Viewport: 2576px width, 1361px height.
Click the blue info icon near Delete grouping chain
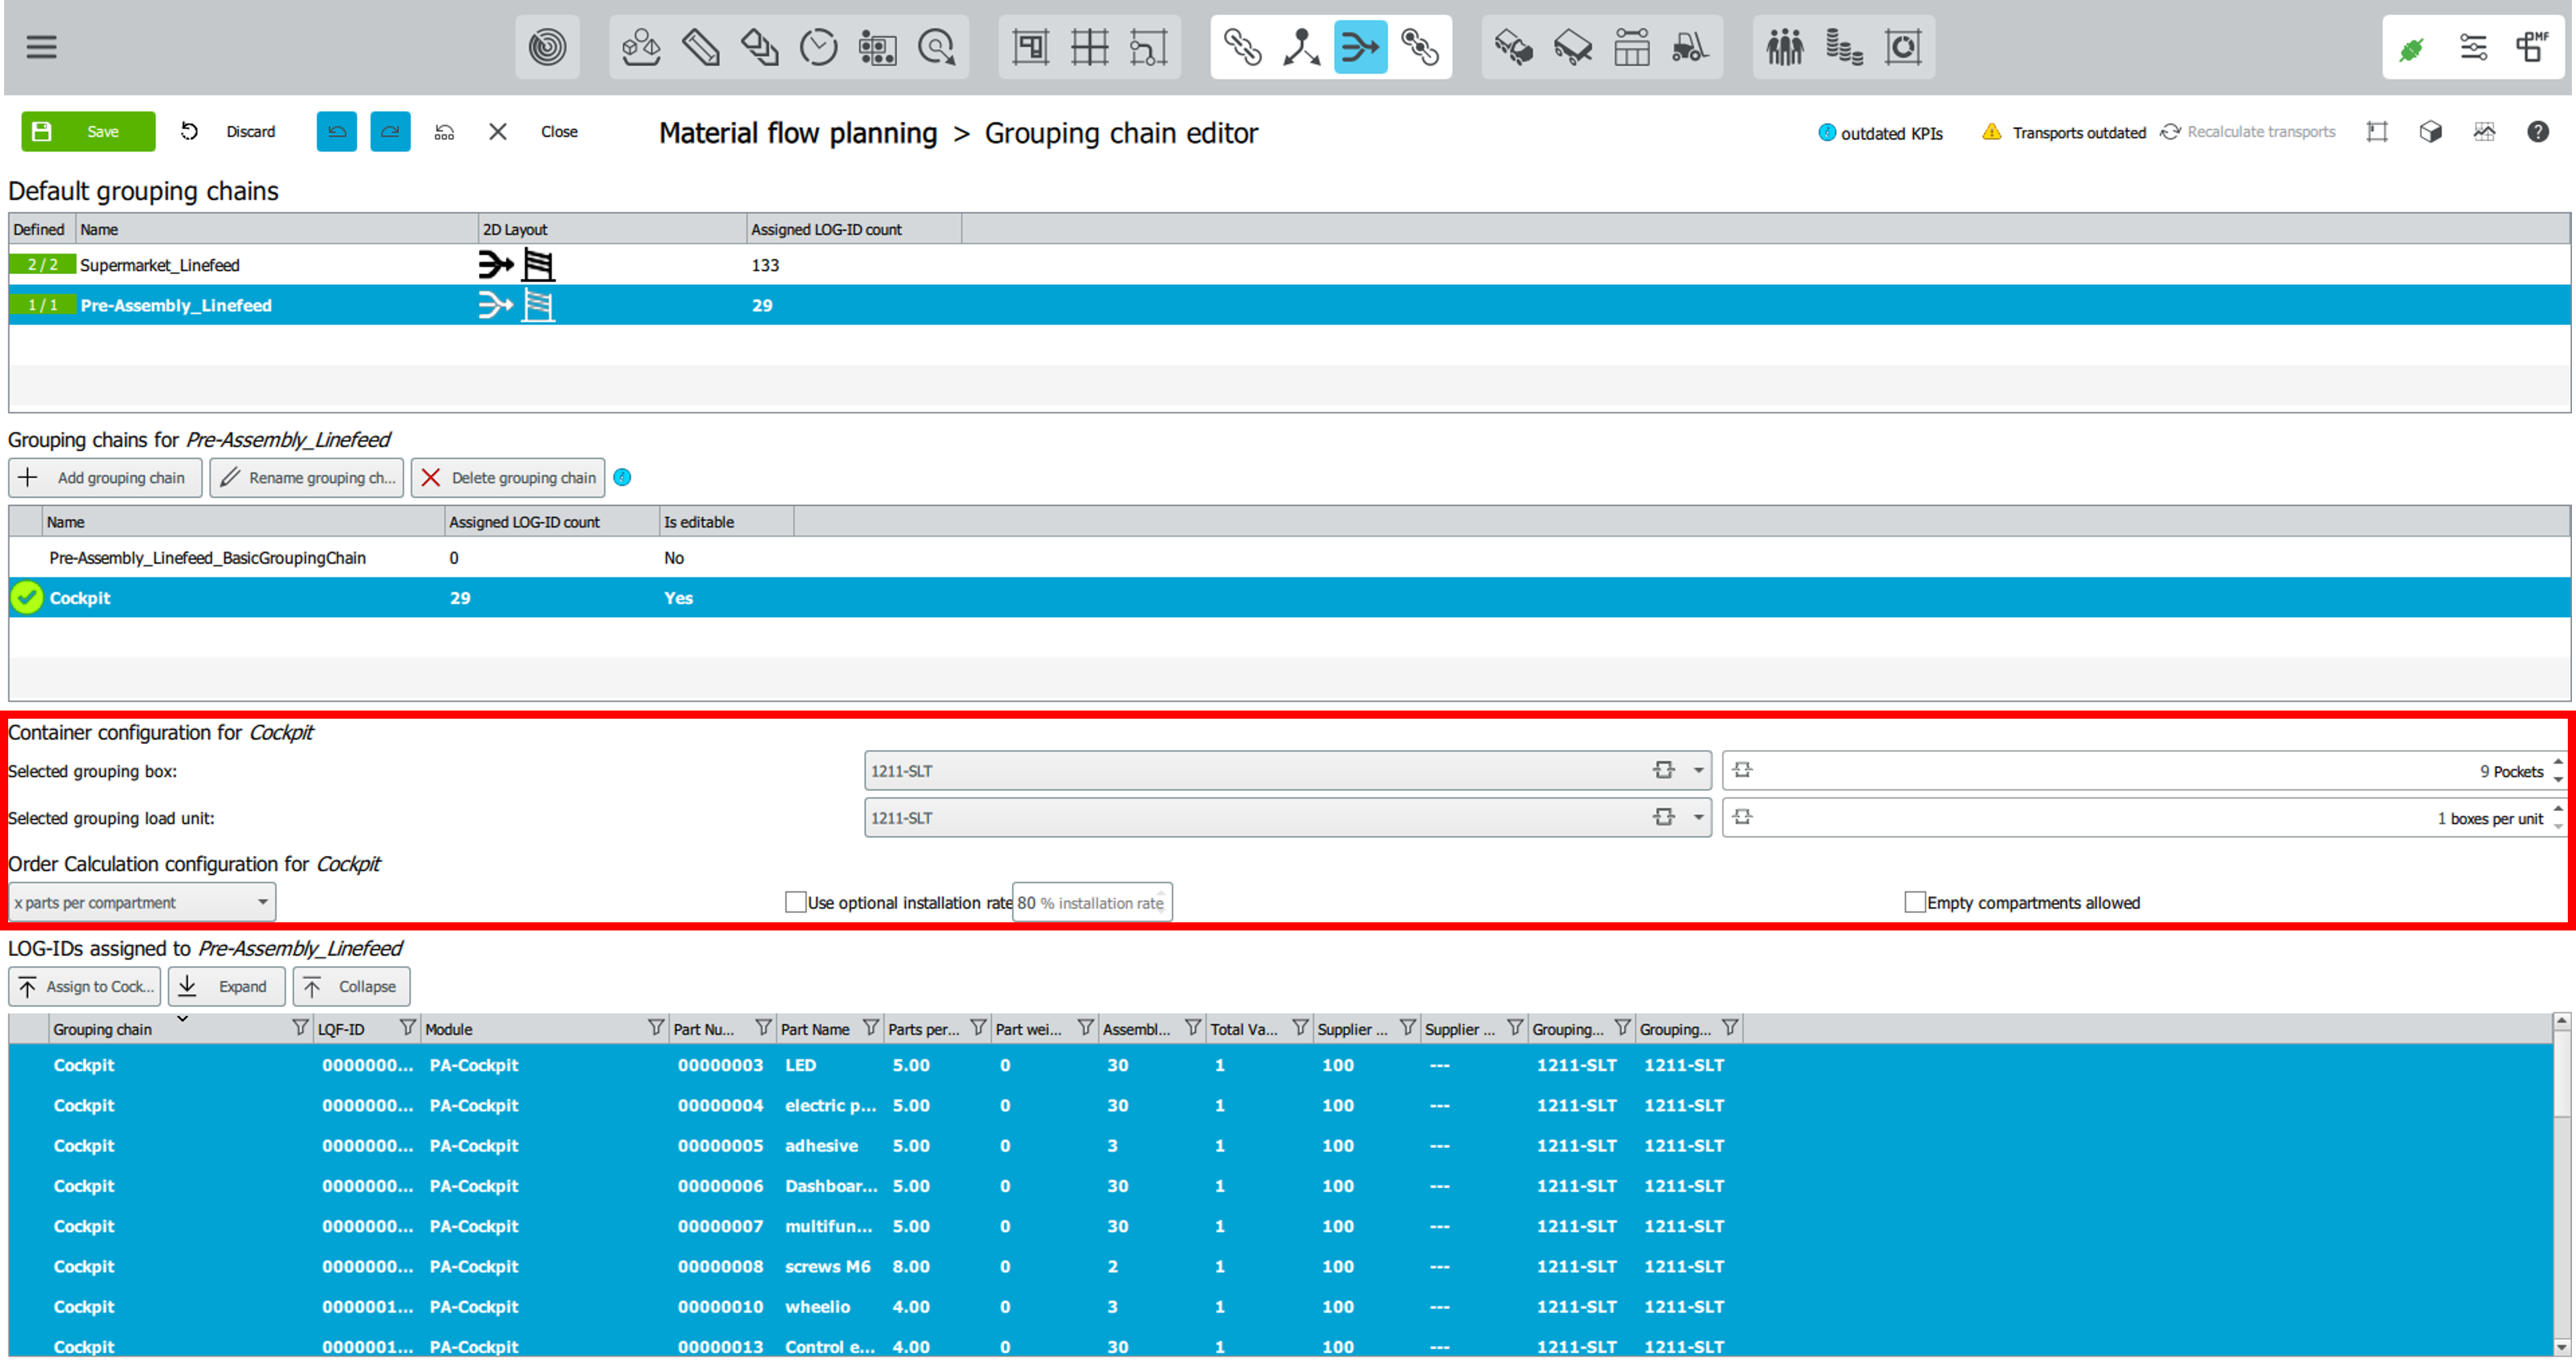622,478
